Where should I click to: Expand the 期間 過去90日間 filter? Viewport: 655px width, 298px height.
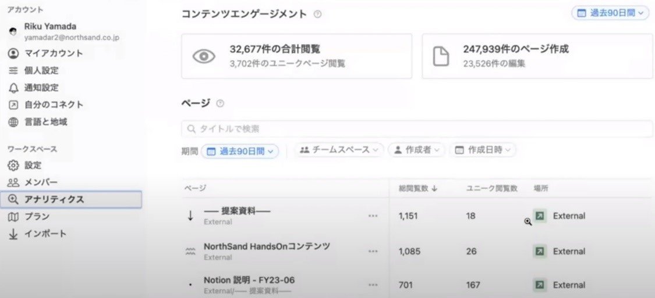[240, 151]
